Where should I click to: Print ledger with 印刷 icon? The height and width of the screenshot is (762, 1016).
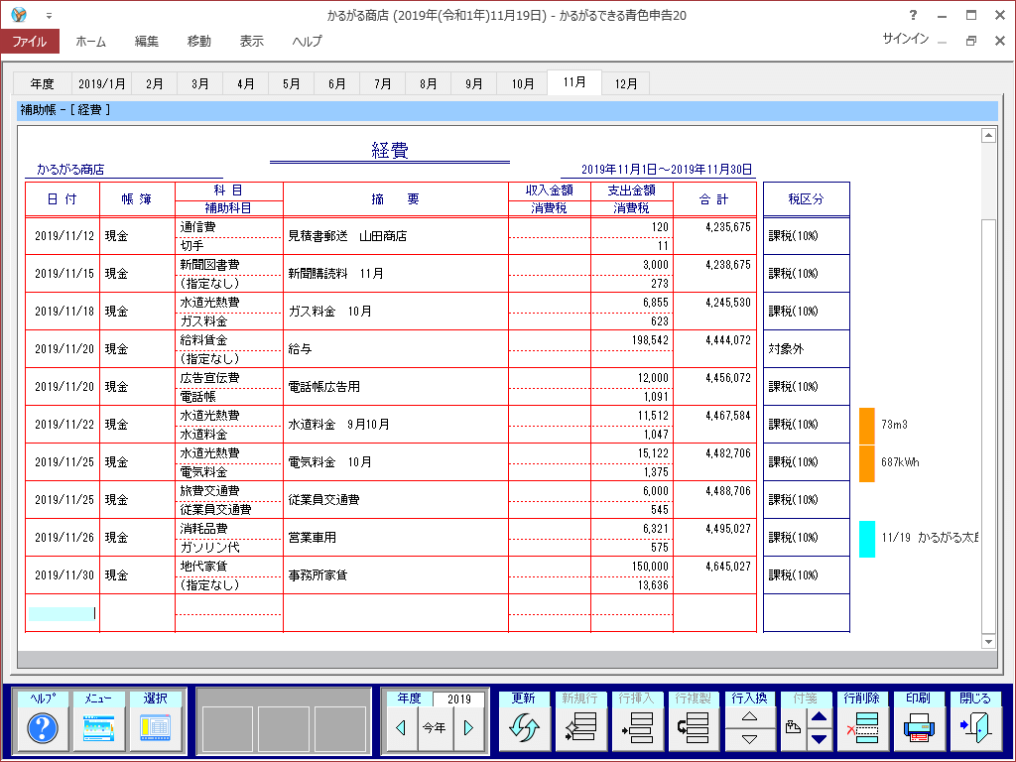(x=918, y=727)
